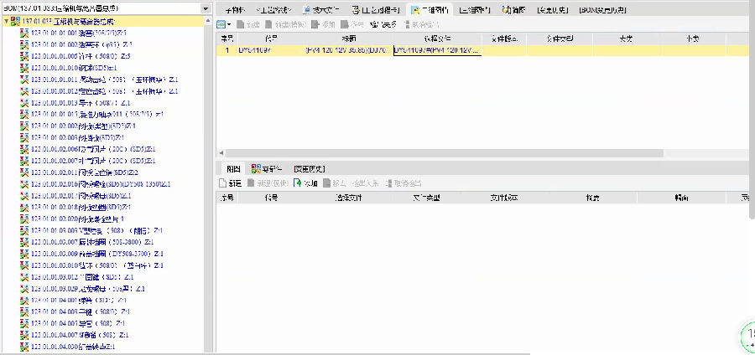The image size is (755, 355).
Task: Click the 代号 column header in upper table
Action: pos(271,39)
